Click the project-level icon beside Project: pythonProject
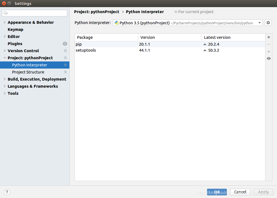This screenshot has width=277, height=198. tap(65, 58)
